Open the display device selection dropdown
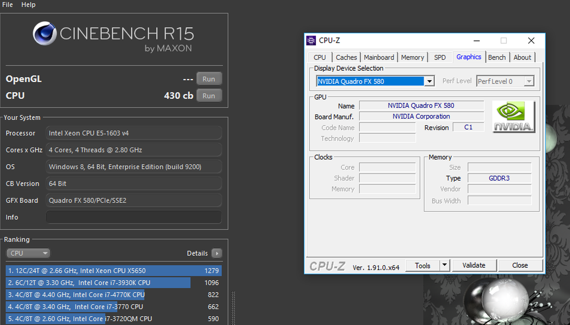The width and height of the screenshot is (570, 325). coord(430,81)
